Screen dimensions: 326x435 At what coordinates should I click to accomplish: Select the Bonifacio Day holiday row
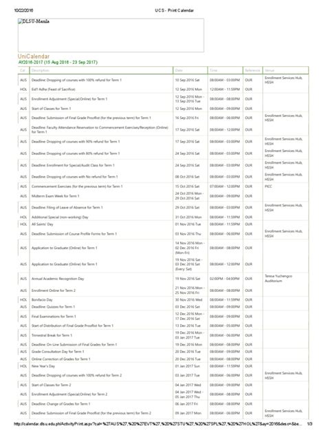point(163,300)
